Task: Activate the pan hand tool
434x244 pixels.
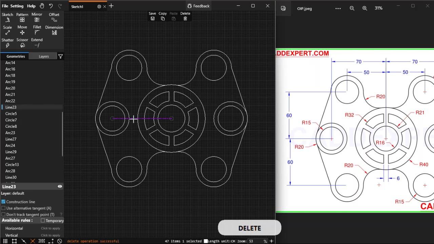Action: [42, 6]
